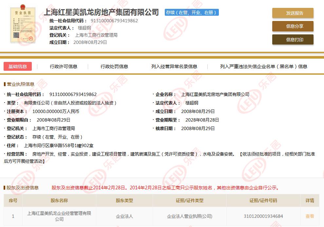Click 登记状态 value 存续（在营、开业、在册）
This screenshot has height=227, width=324.
tap(58, 137)
